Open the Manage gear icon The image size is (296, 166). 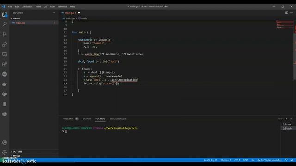5,152
